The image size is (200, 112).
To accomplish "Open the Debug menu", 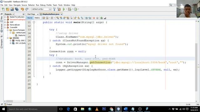I will click(43, 5).
